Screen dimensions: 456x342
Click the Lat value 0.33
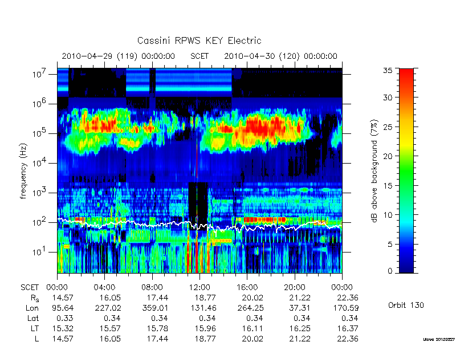click(x=66, y=318)
